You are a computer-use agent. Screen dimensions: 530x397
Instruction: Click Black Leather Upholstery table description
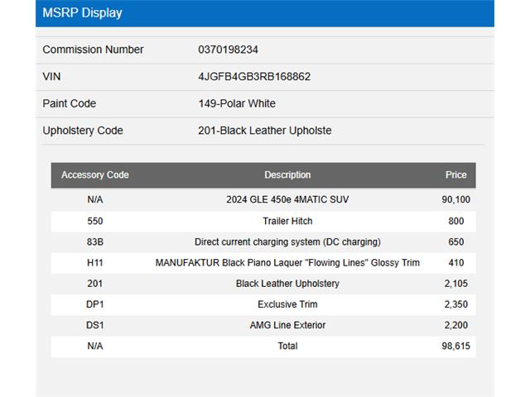(287, 284)
